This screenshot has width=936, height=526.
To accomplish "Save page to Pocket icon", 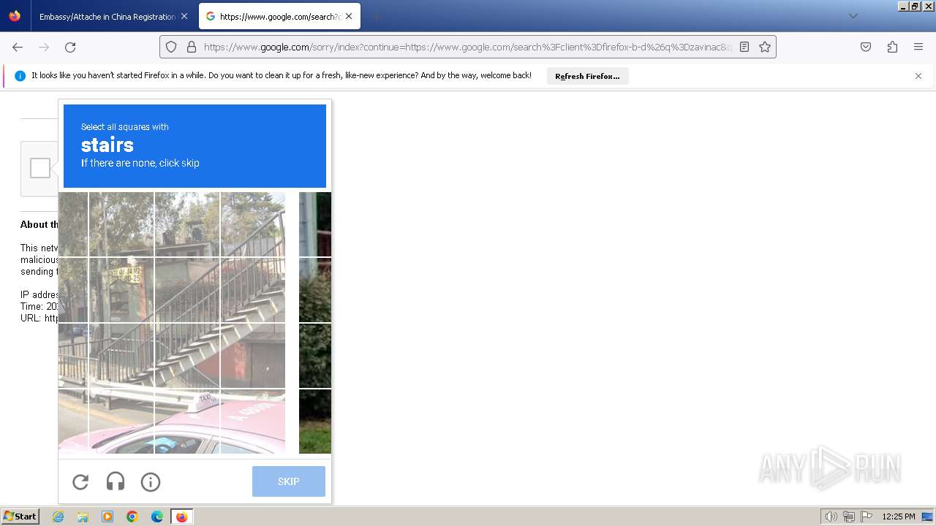I will pyautogui.click(x=866, y=47).
